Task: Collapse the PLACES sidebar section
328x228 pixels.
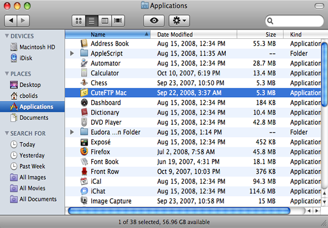Action: (7, 73)
